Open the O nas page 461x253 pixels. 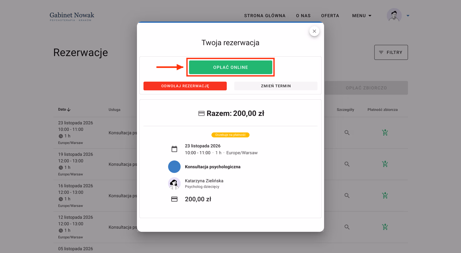(x=303, y=16)
